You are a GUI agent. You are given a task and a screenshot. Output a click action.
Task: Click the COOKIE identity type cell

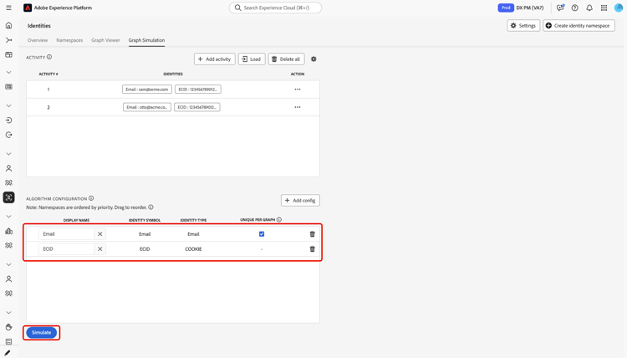pos(194,248)
